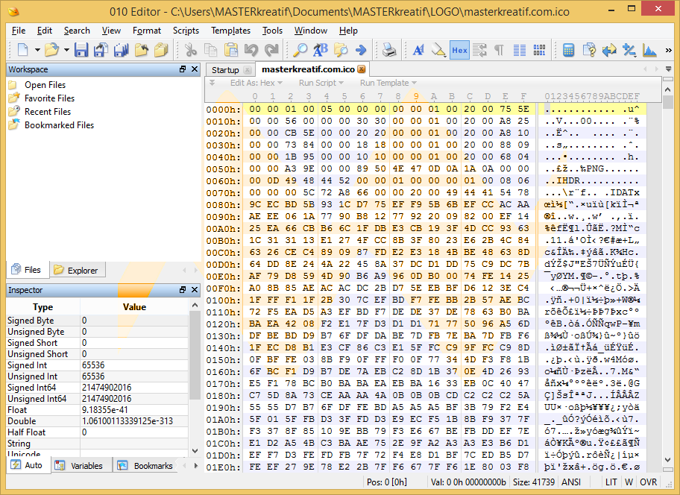Select Favorite Files in Workspace
Image resolution: width=680 pixels, height=495 pixels.
(49, 98)
